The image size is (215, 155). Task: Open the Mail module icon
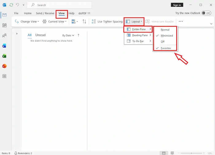(x=4, y=15)
